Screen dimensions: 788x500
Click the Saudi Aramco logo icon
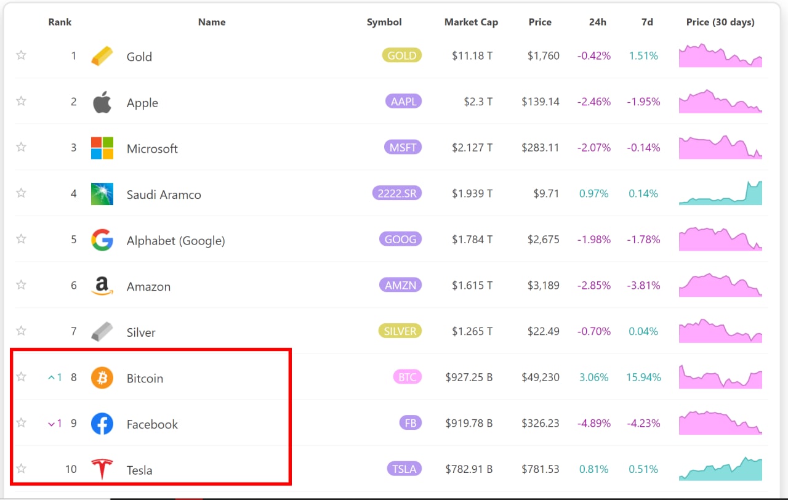[102, 194]
